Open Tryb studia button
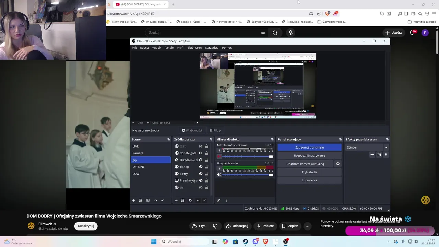The image size is (439, 247). (309, 172)
